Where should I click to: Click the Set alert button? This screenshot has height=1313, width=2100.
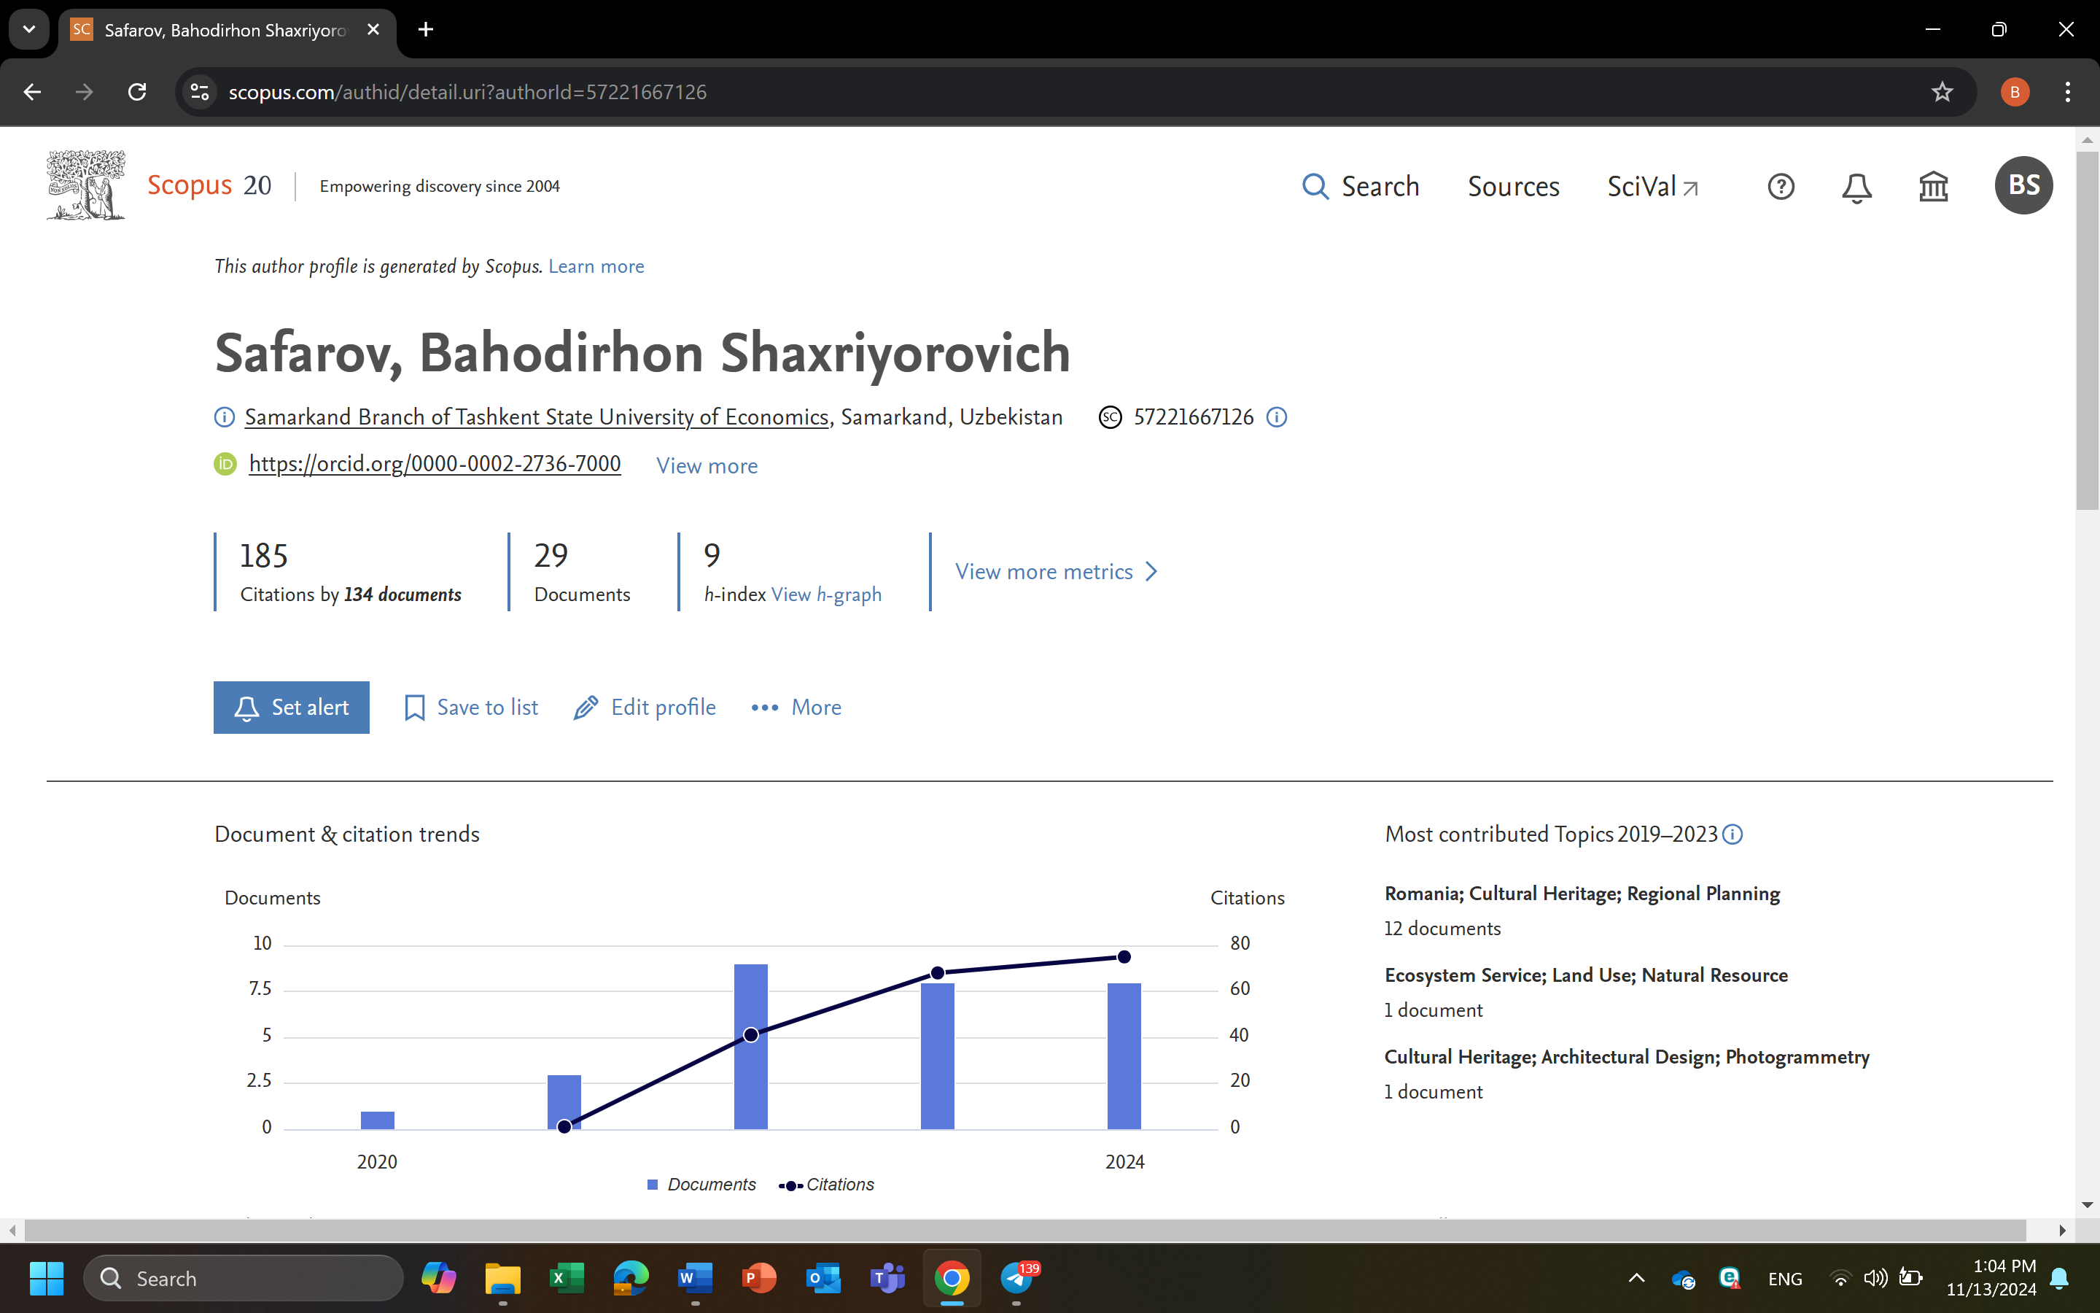292,708
